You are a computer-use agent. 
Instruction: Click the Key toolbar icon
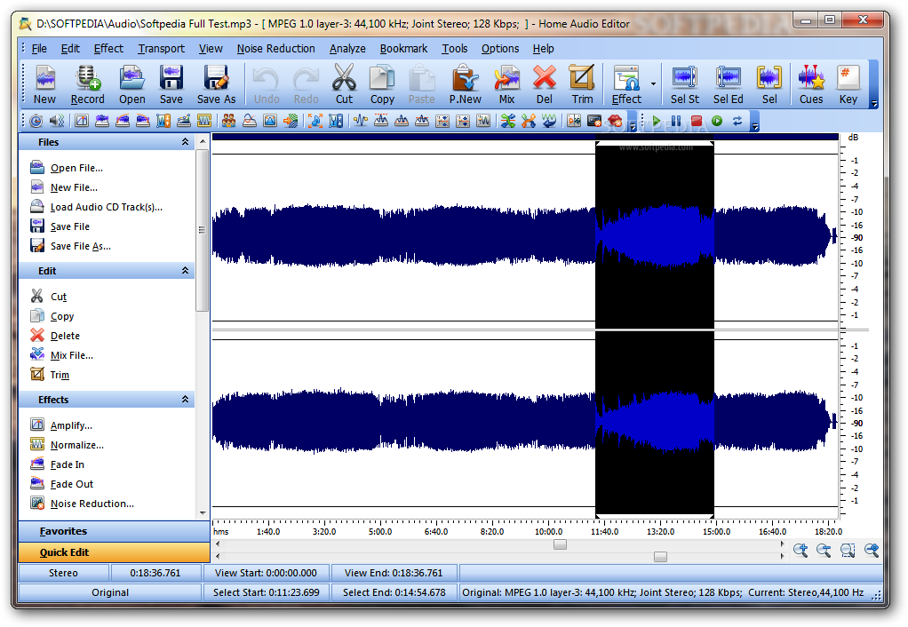pyautogui.click(x=848, y=84)
